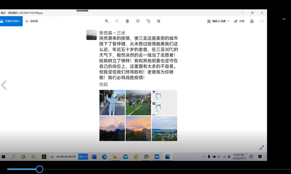Open the three-dot more options menu
Image resolution: width=291 pixels, height=174 pixels.
(262, 21)
